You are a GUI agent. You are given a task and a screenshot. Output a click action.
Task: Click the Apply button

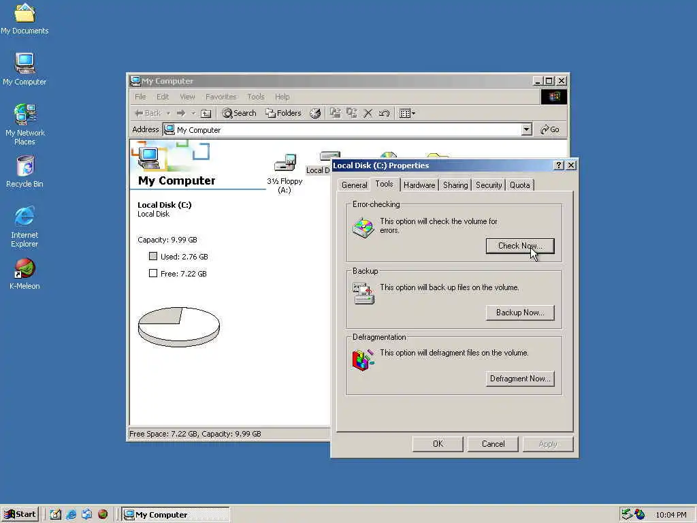pyautogui.click(x=548, y=444)
